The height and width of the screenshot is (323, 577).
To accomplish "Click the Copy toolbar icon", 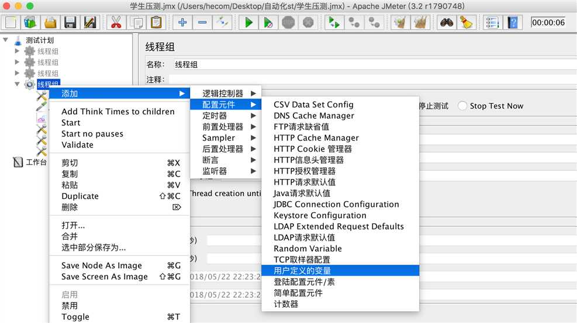I will 137,22.
